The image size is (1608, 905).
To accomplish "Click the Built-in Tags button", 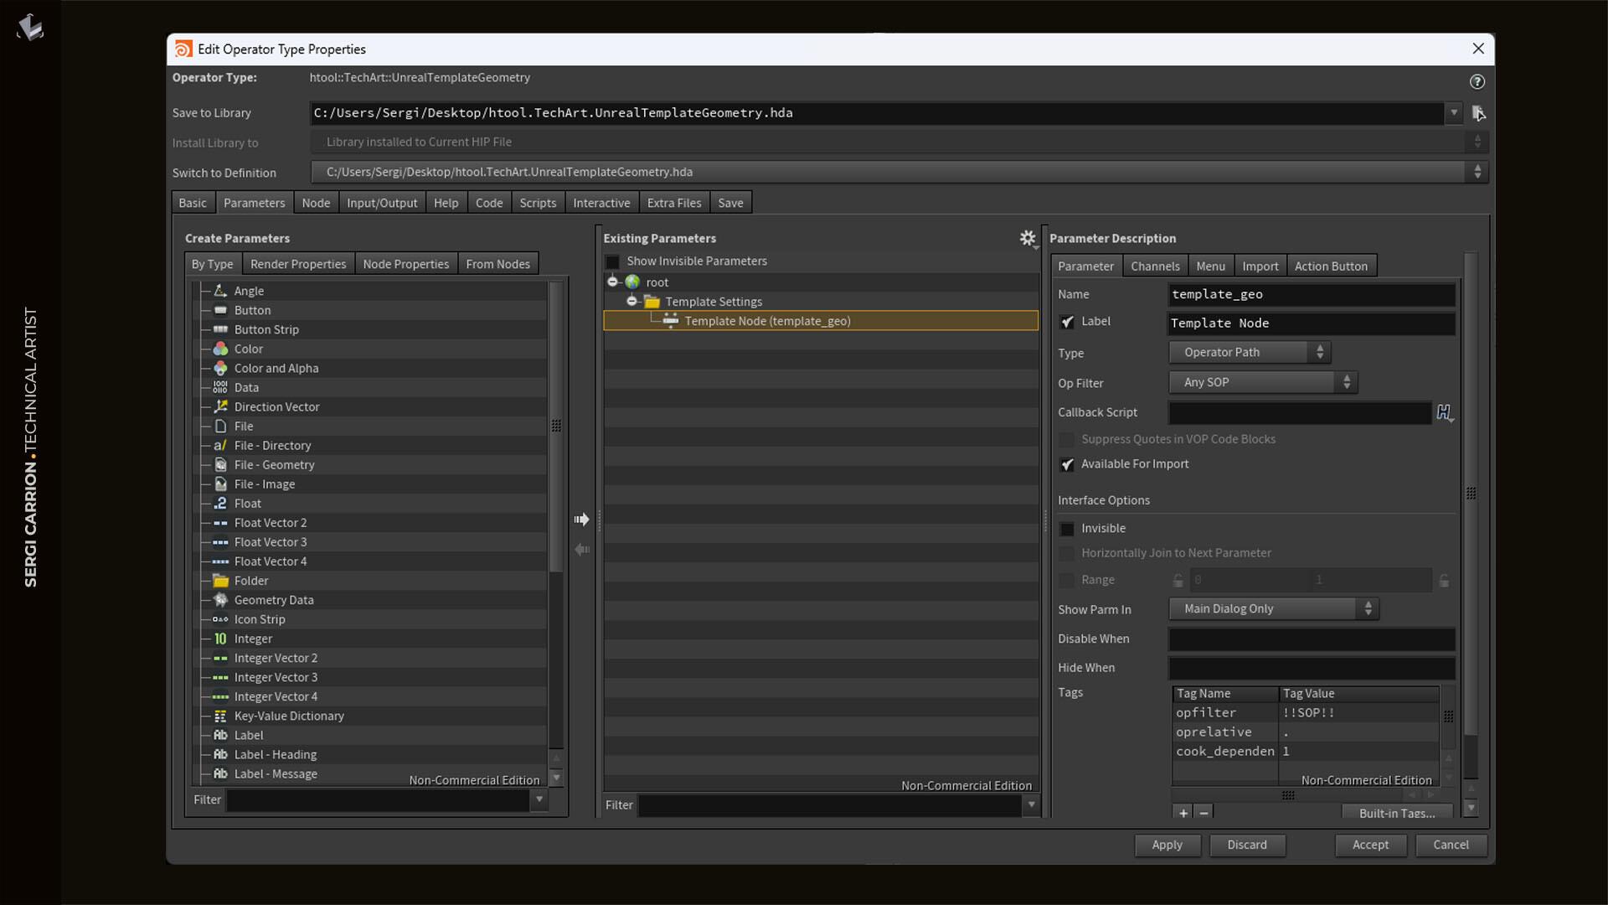I will [x=1396, y=813].
